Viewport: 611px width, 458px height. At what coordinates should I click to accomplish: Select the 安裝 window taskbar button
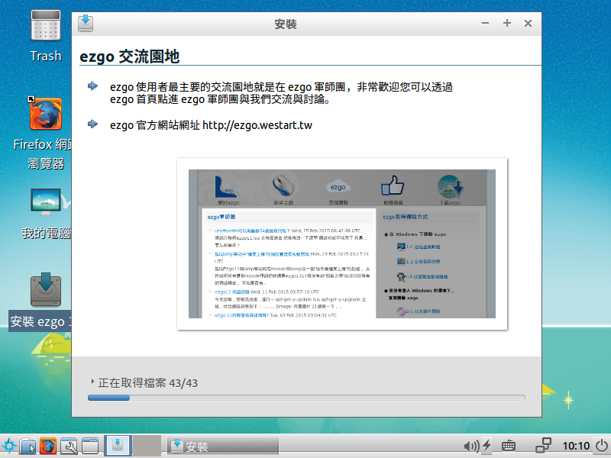(223, 447)
